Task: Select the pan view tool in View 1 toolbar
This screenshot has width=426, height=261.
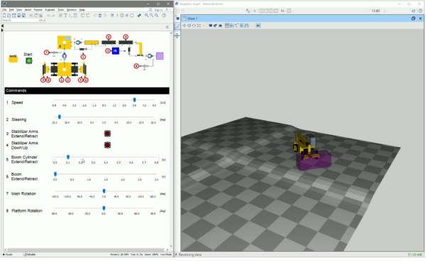Action: click(x=184, y=26)
